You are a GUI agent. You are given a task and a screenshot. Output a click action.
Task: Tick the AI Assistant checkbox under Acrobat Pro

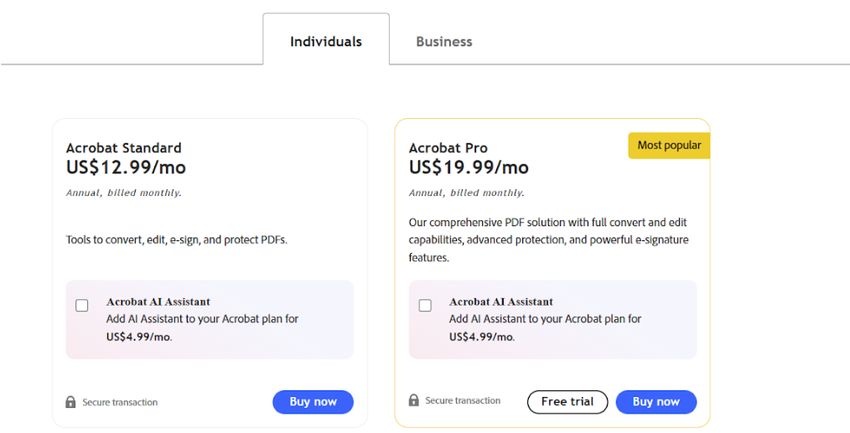coord(425,306)
